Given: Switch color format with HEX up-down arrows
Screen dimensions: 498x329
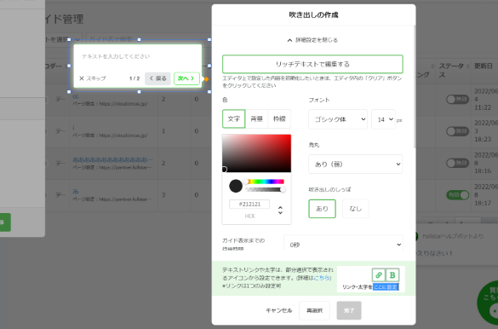Looking at the screenshot, I should pos(280,211).
